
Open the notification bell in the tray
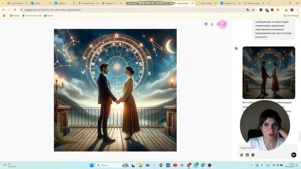297,165
